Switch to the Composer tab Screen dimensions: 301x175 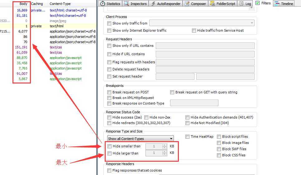[x=195, y=3]
